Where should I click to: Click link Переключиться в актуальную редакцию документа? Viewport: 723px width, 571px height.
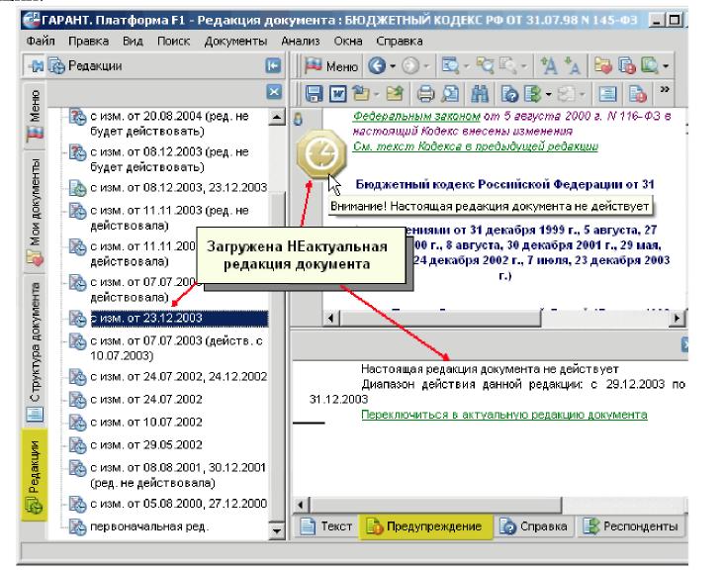(x=504, y=415)
